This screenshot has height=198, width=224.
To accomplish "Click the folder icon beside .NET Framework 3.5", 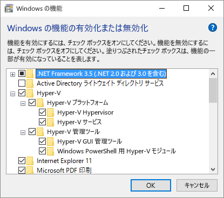I will (x=30, y=74).
